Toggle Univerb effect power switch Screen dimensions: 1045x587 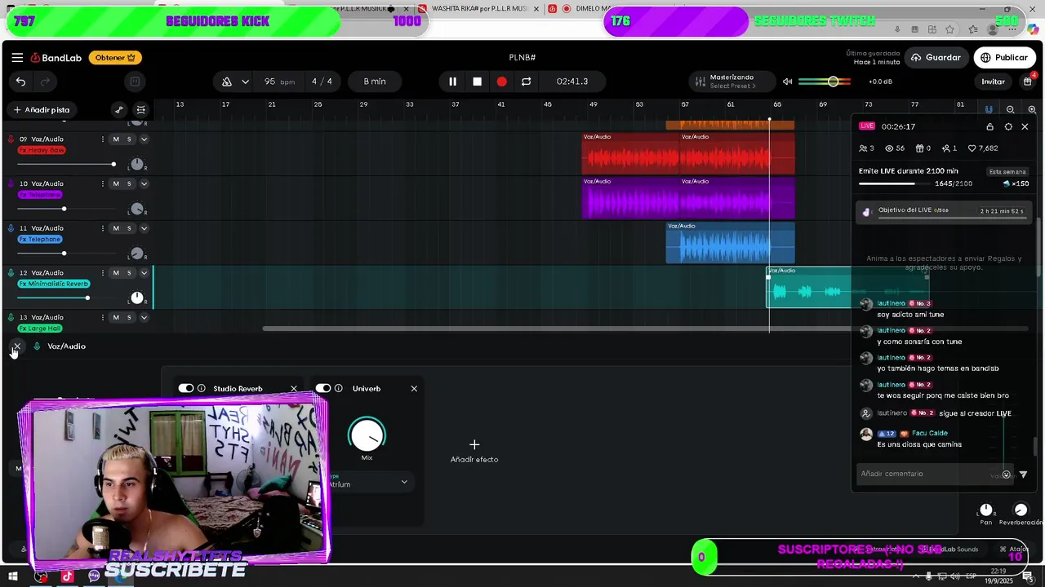tap(323, 389)
